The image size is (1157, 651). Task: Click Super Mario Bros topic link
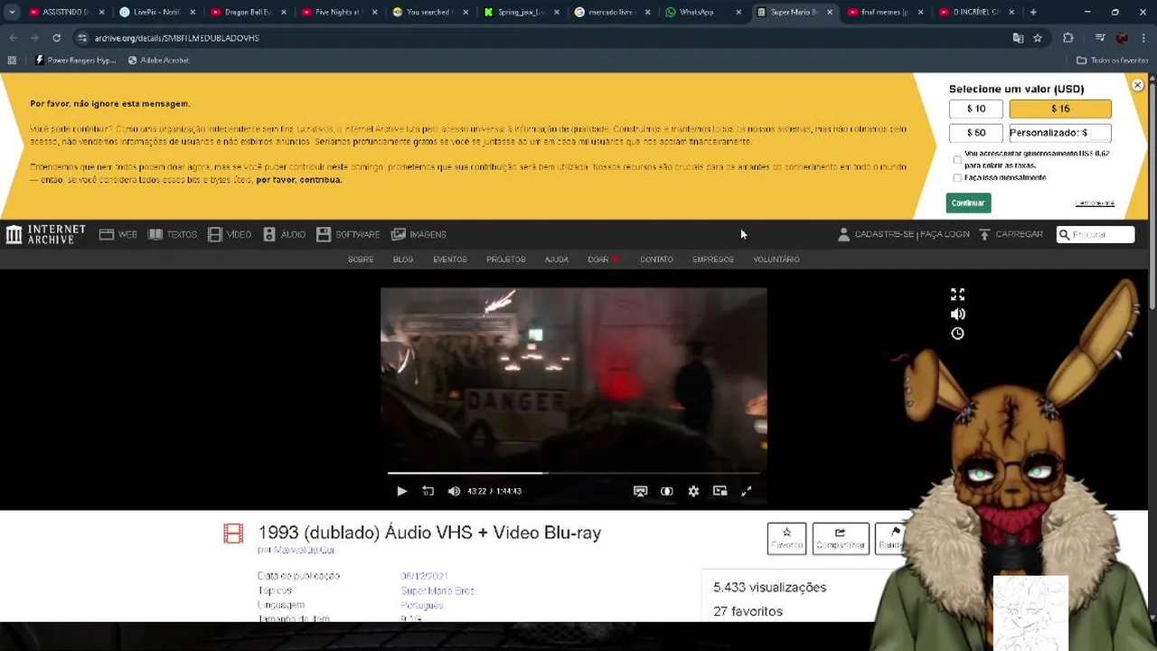pos(437,590)
